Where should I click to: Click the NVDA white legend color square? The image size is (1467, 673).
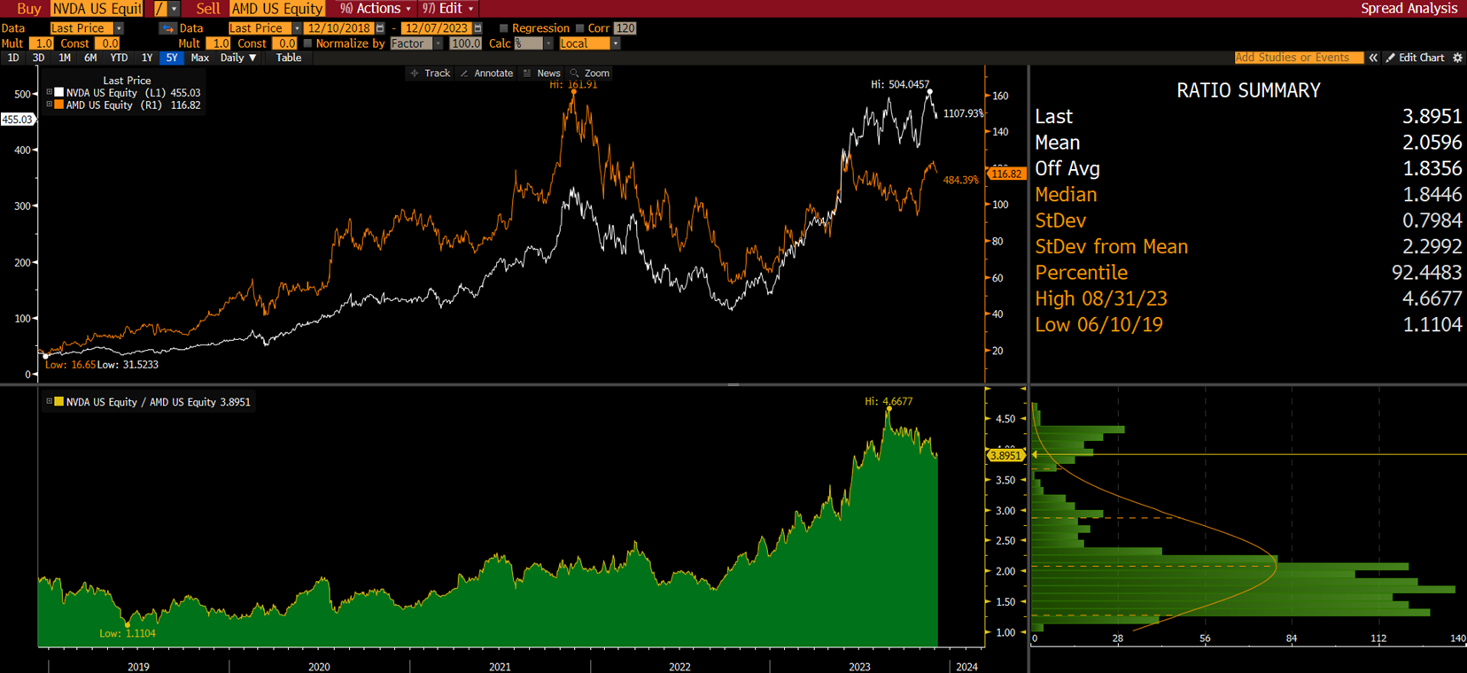pos(59,92)
